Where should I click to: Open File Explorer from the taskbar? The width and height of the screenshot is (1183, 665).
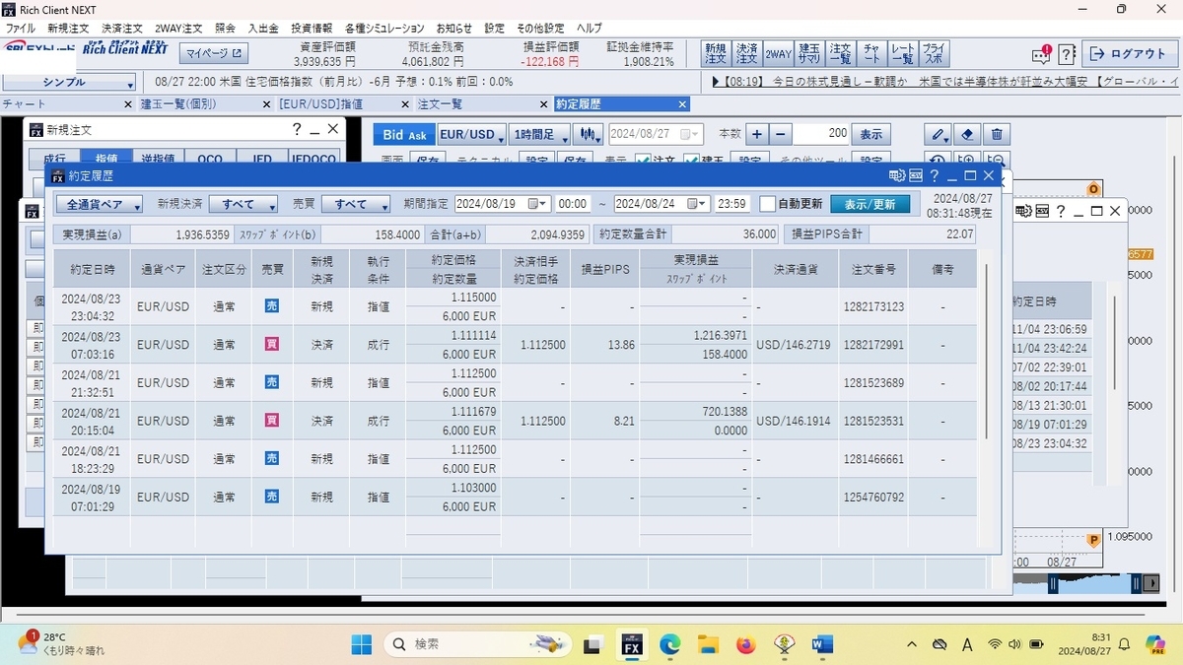(708, 644)
